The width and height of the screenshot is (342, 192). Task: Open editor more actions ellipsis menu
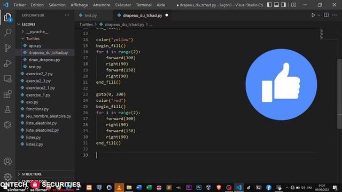pyautogui.click(x=335, y=15)
